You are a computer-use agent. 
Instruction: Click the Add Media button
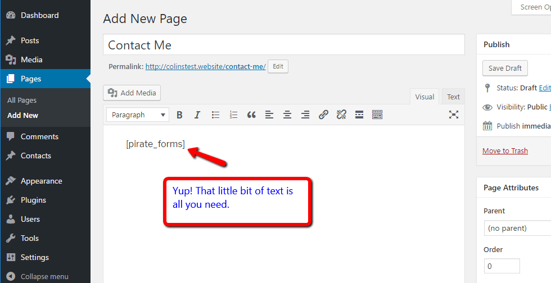tap(132, 93)
